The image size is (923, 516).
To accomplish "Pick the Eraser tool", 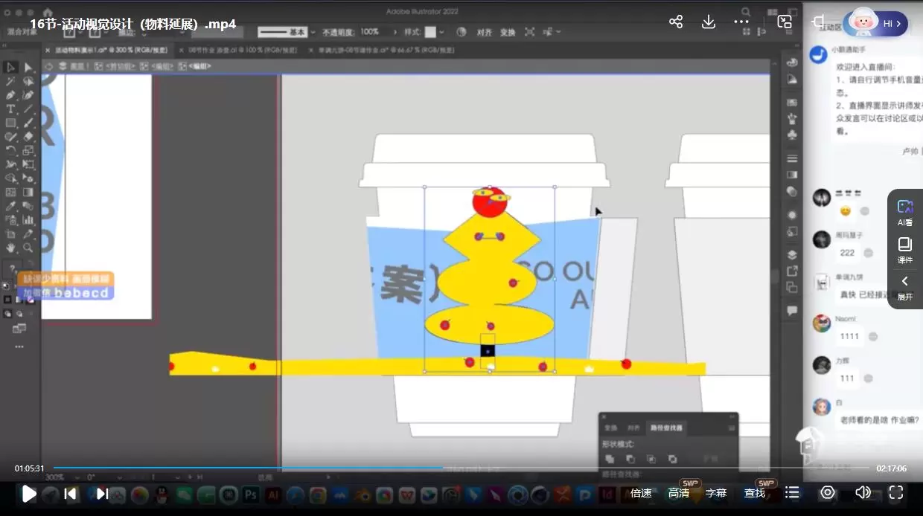I will pyautogui.click(x=28, y=137).
